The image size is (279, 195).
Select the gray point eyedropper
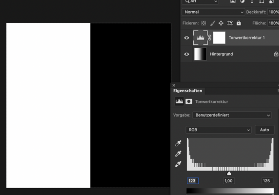(178, 154)
